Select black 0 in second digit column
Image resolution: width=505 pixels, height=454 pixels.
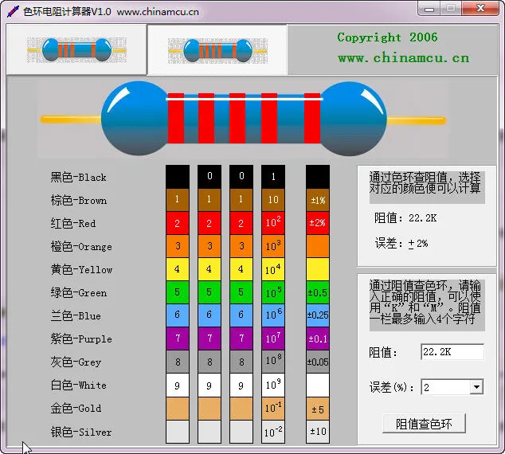(x=209, y=176)
